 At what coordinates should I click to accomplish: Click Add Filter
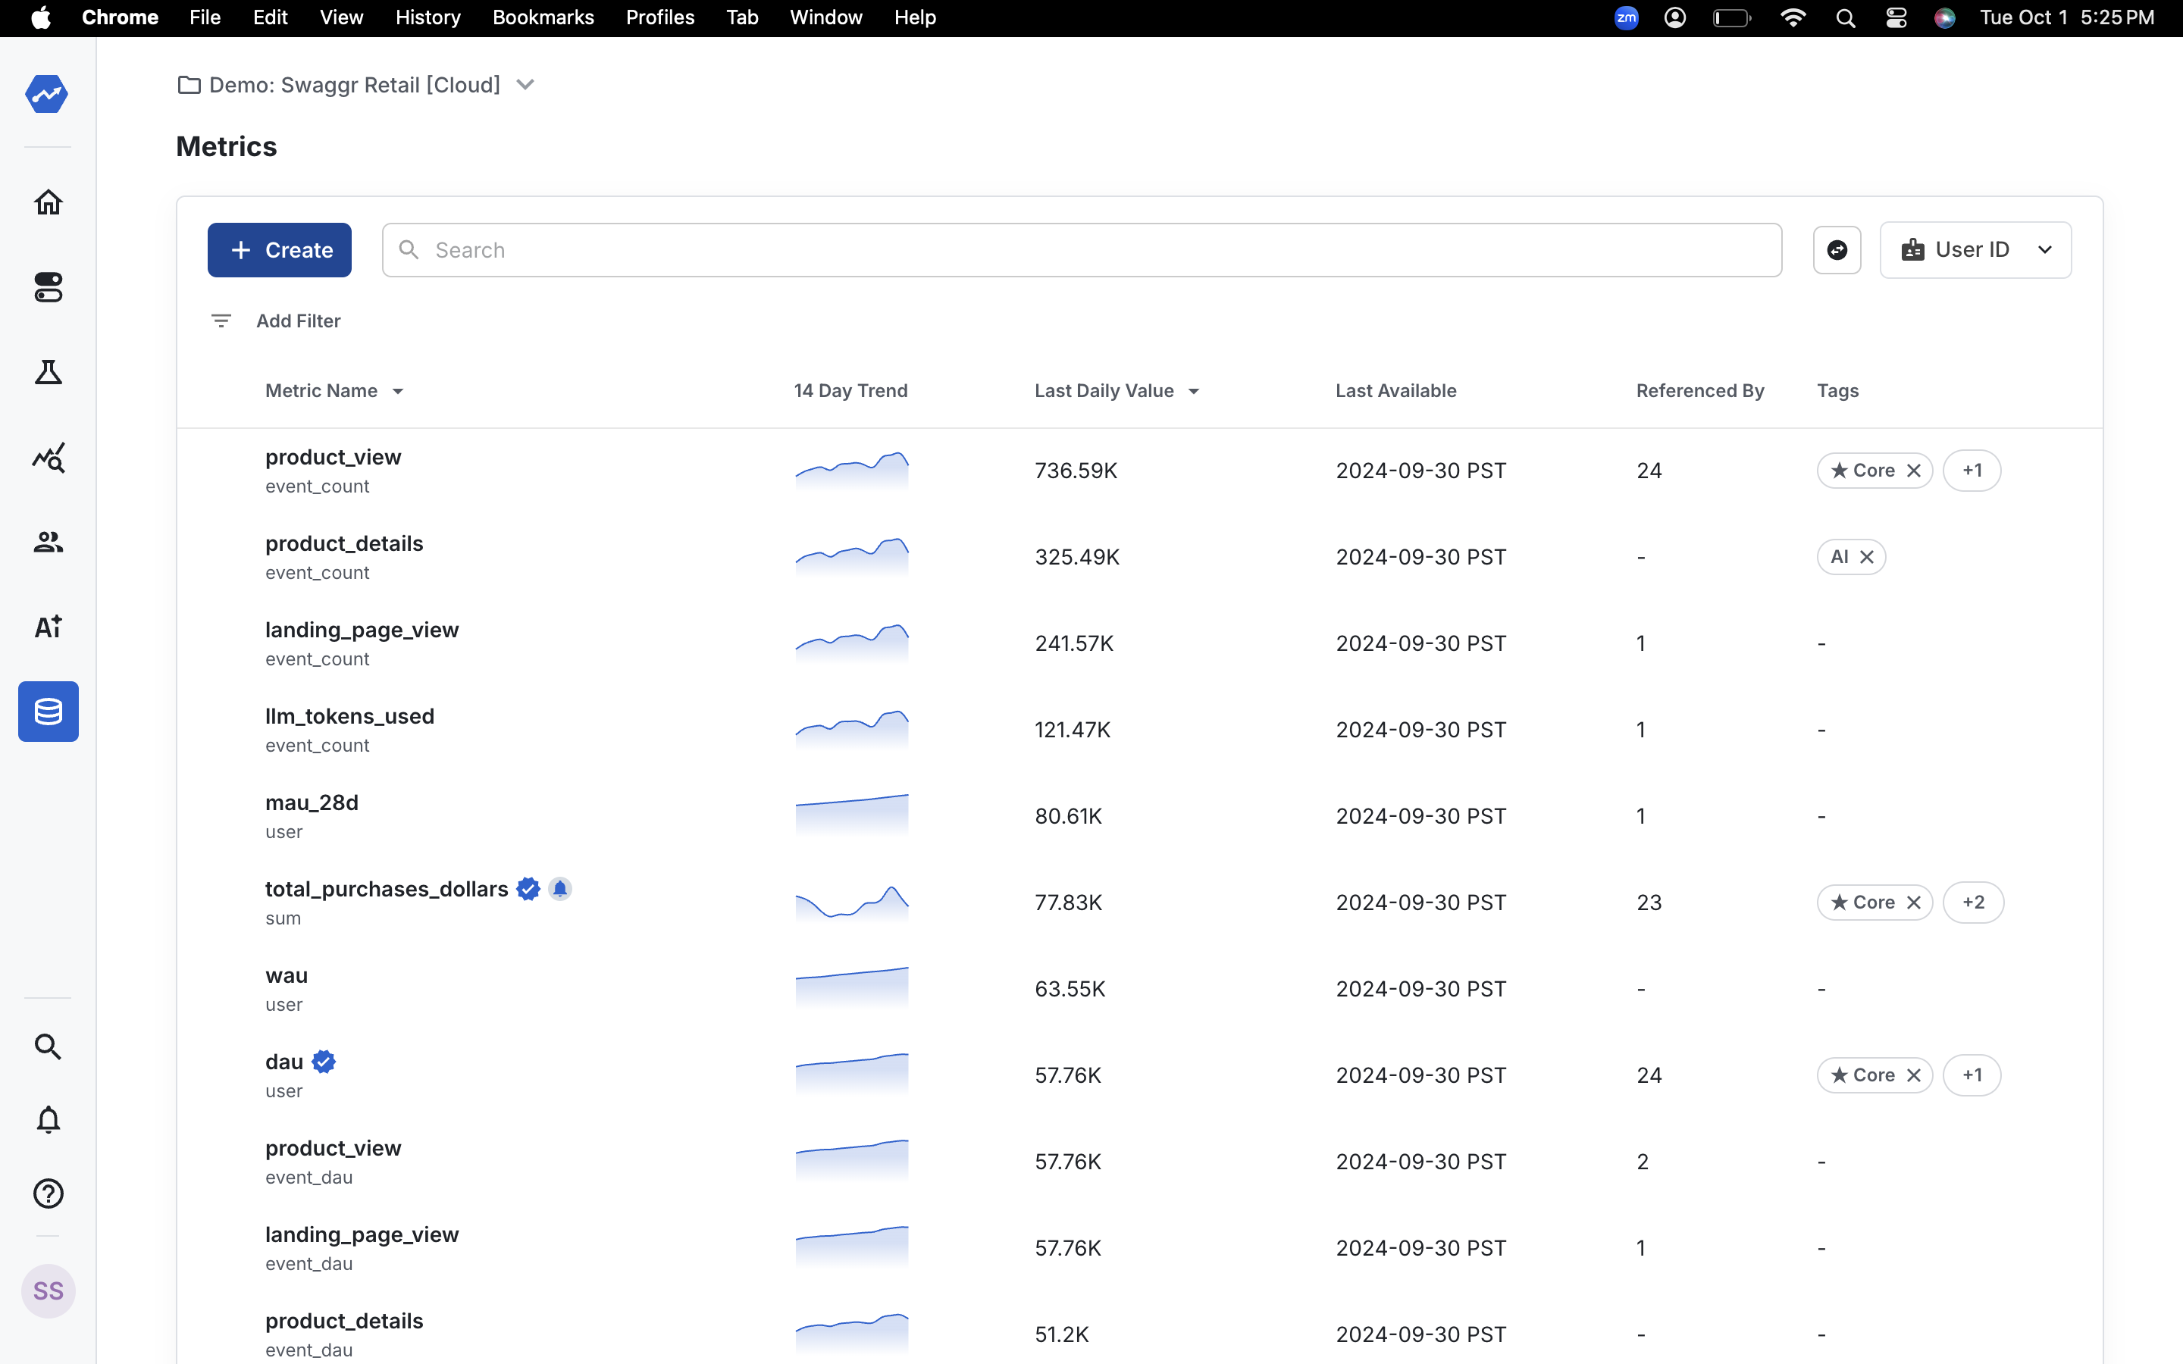coord(298,321)
